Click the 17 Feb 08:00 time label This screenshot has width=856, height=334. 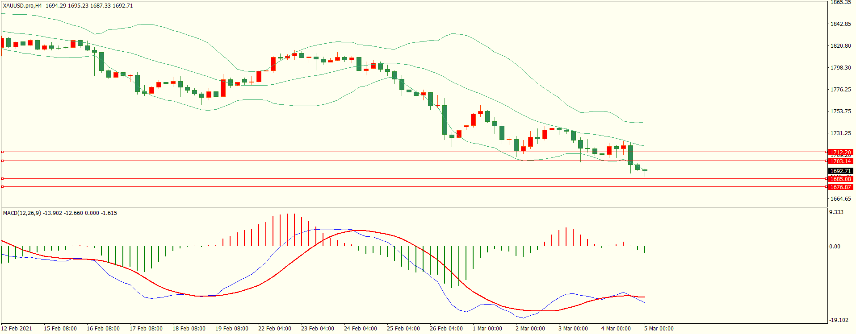[146, 329]
